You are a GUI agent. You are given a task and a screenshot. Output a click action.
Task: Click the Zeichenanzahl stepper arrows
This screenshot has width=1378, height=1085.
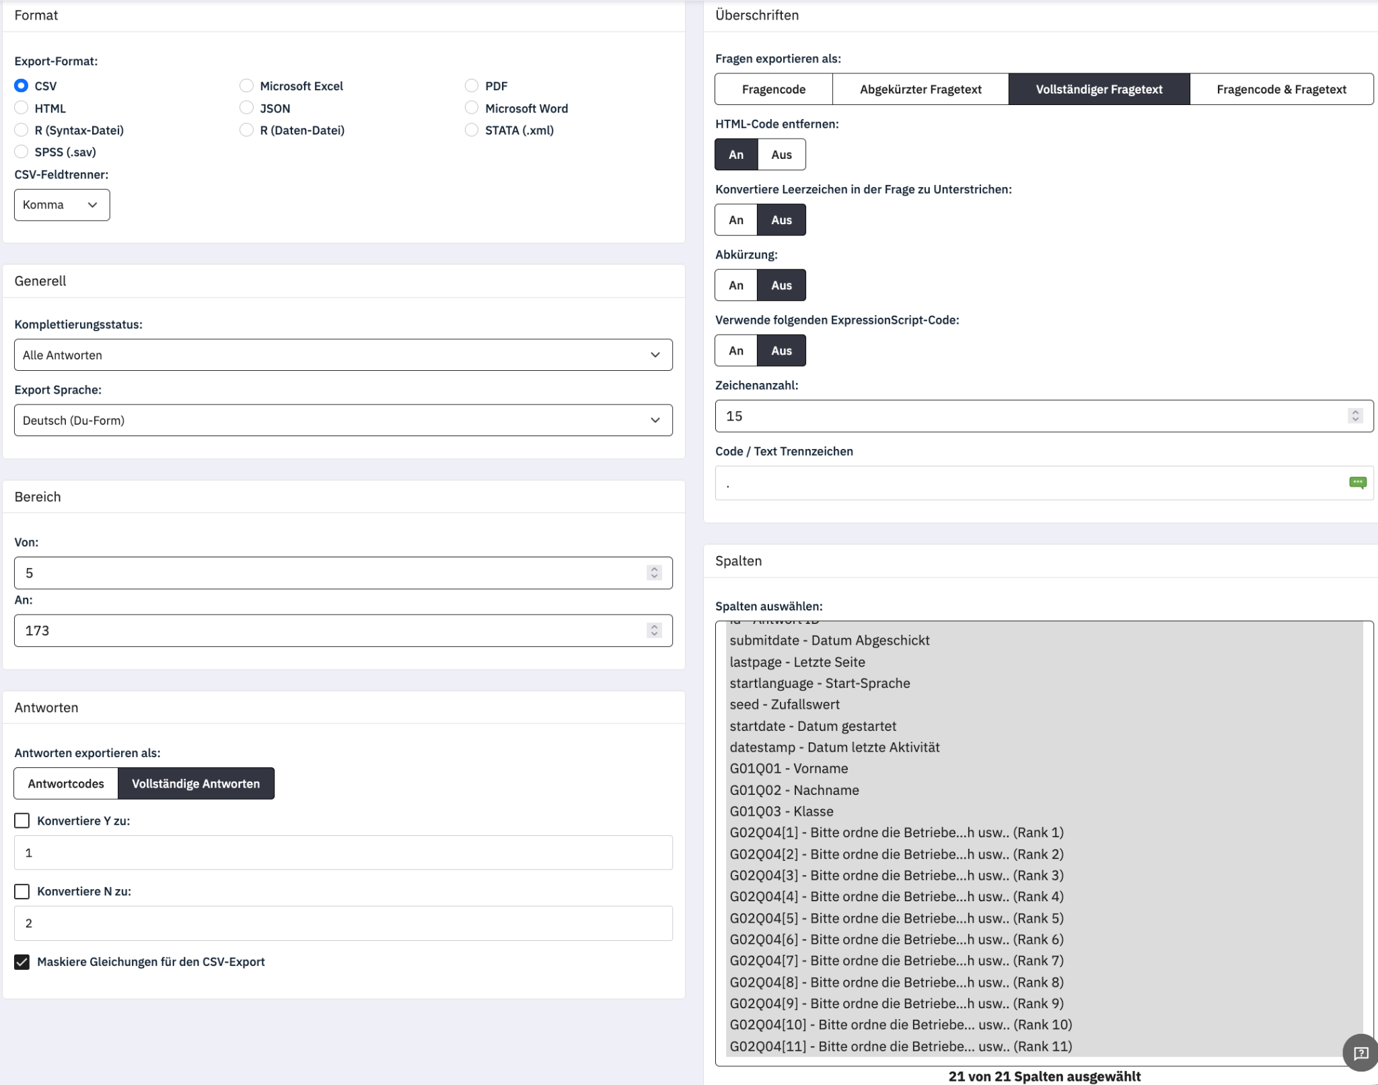[1355, 416]
